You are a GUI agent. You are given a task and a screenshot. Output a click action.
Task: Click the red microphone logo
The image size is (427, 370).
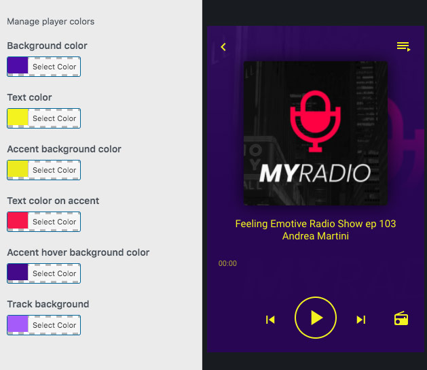[x=314, y=118]
